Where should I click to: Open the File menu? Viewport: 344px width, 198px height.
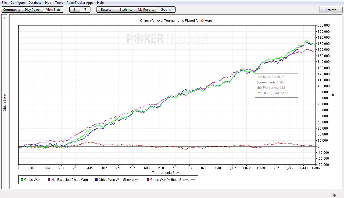4,3
